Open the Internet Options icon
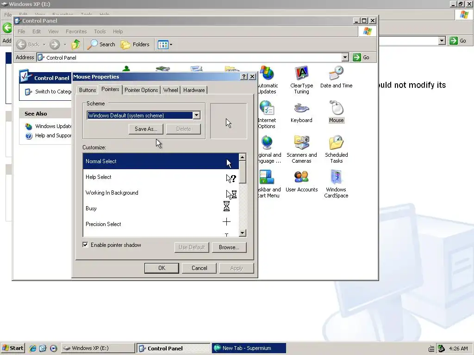The width and height of the screenshot is (474, 355). pos(267,115)
